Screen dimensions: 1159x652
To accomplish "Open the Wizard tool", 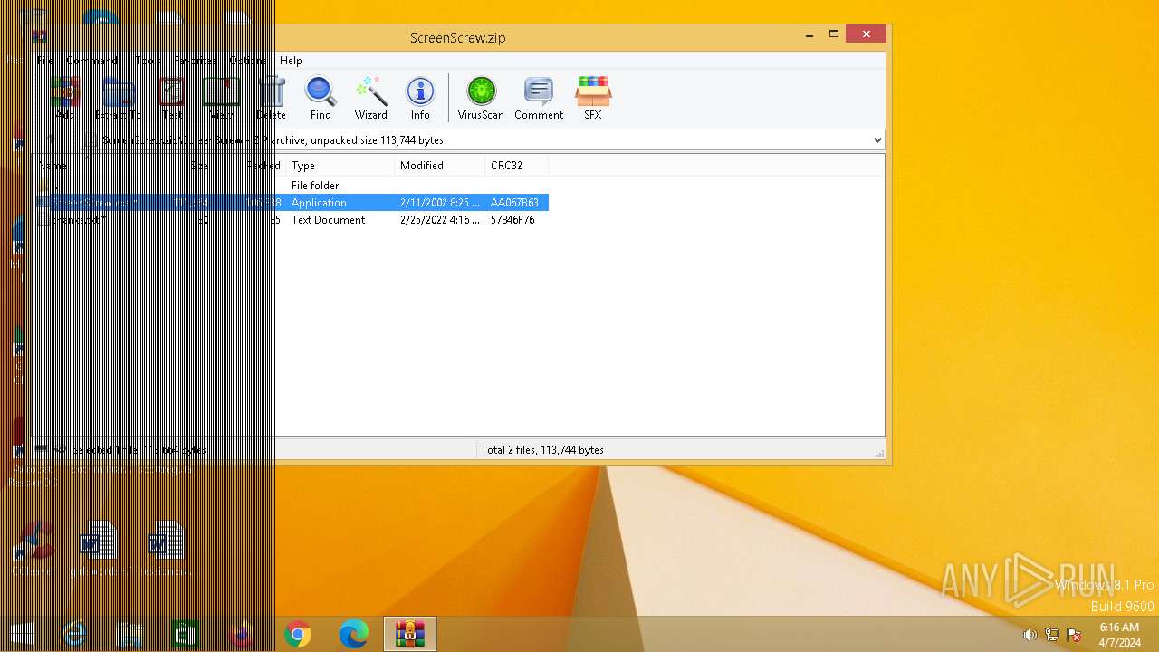I will (x=371, y=98).
